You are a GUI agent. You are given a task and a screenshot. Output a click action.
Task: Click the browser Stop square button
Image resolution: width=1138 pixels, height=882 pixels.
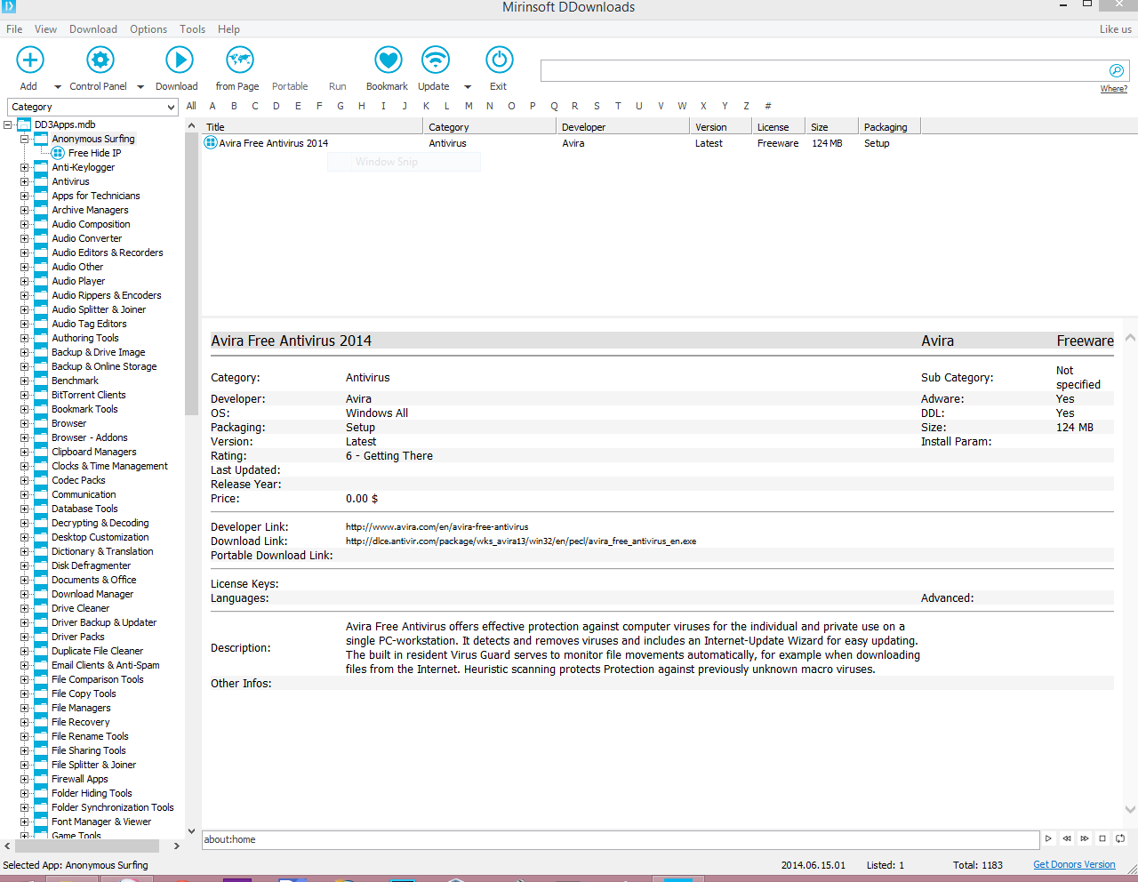click(x=1102, y=838)
